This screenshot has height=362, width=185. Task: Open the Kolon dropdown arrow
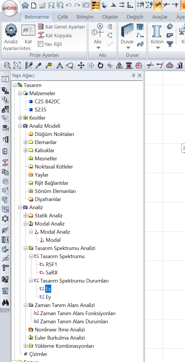158,48
